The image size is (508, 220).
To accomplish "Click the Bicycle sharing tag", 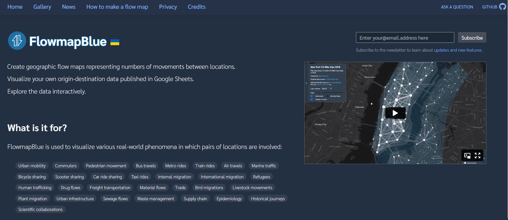I will coord(32,177).
